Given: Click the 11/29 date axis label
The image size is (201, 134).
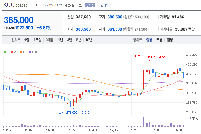Looking at the screenshot, I should pyautogui.click(x=71, y=130).
